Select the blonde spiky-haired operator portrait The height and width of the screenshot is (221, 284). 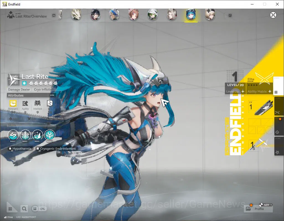click(76, 15)
